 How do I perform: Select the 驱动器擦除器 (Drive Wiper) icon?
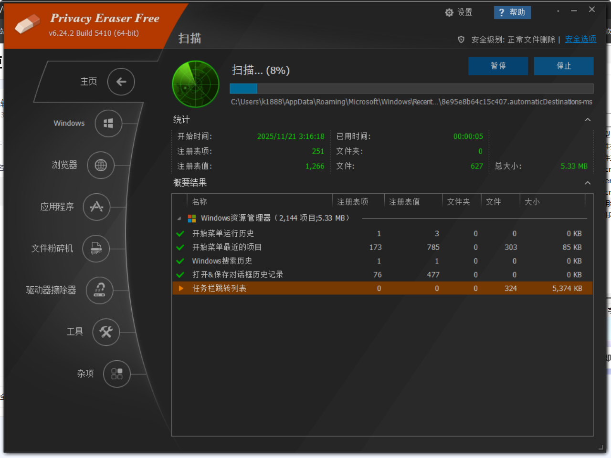pos(99,290)
